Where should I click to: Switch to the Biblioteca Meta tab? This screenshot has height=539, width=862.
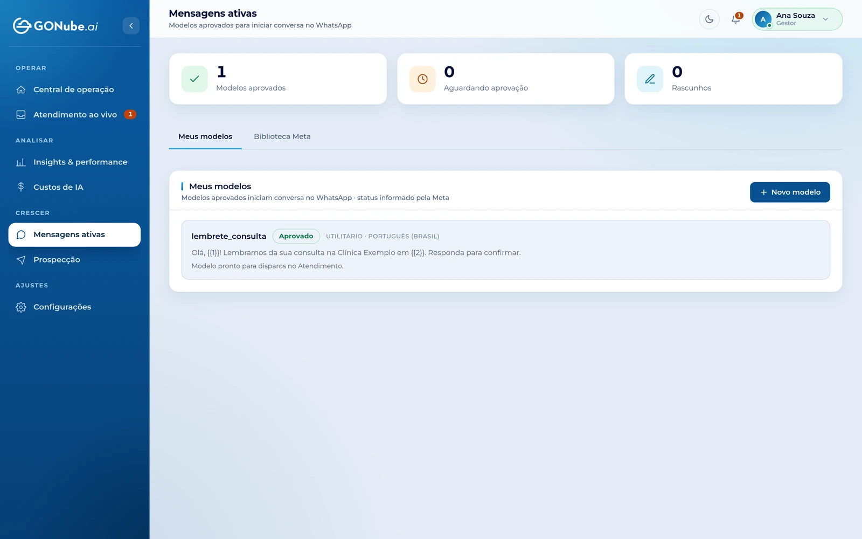click(282, 136)
